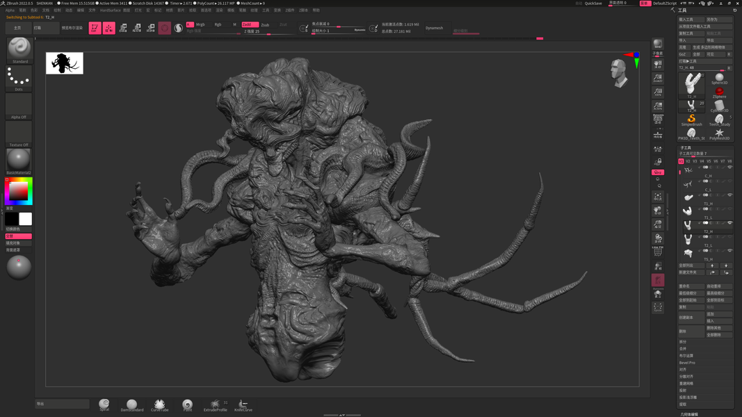The height and width of the screenshot is (417, 742).
Task: Expand the 几何体编辑 palette section
Action: pos(688,414)
